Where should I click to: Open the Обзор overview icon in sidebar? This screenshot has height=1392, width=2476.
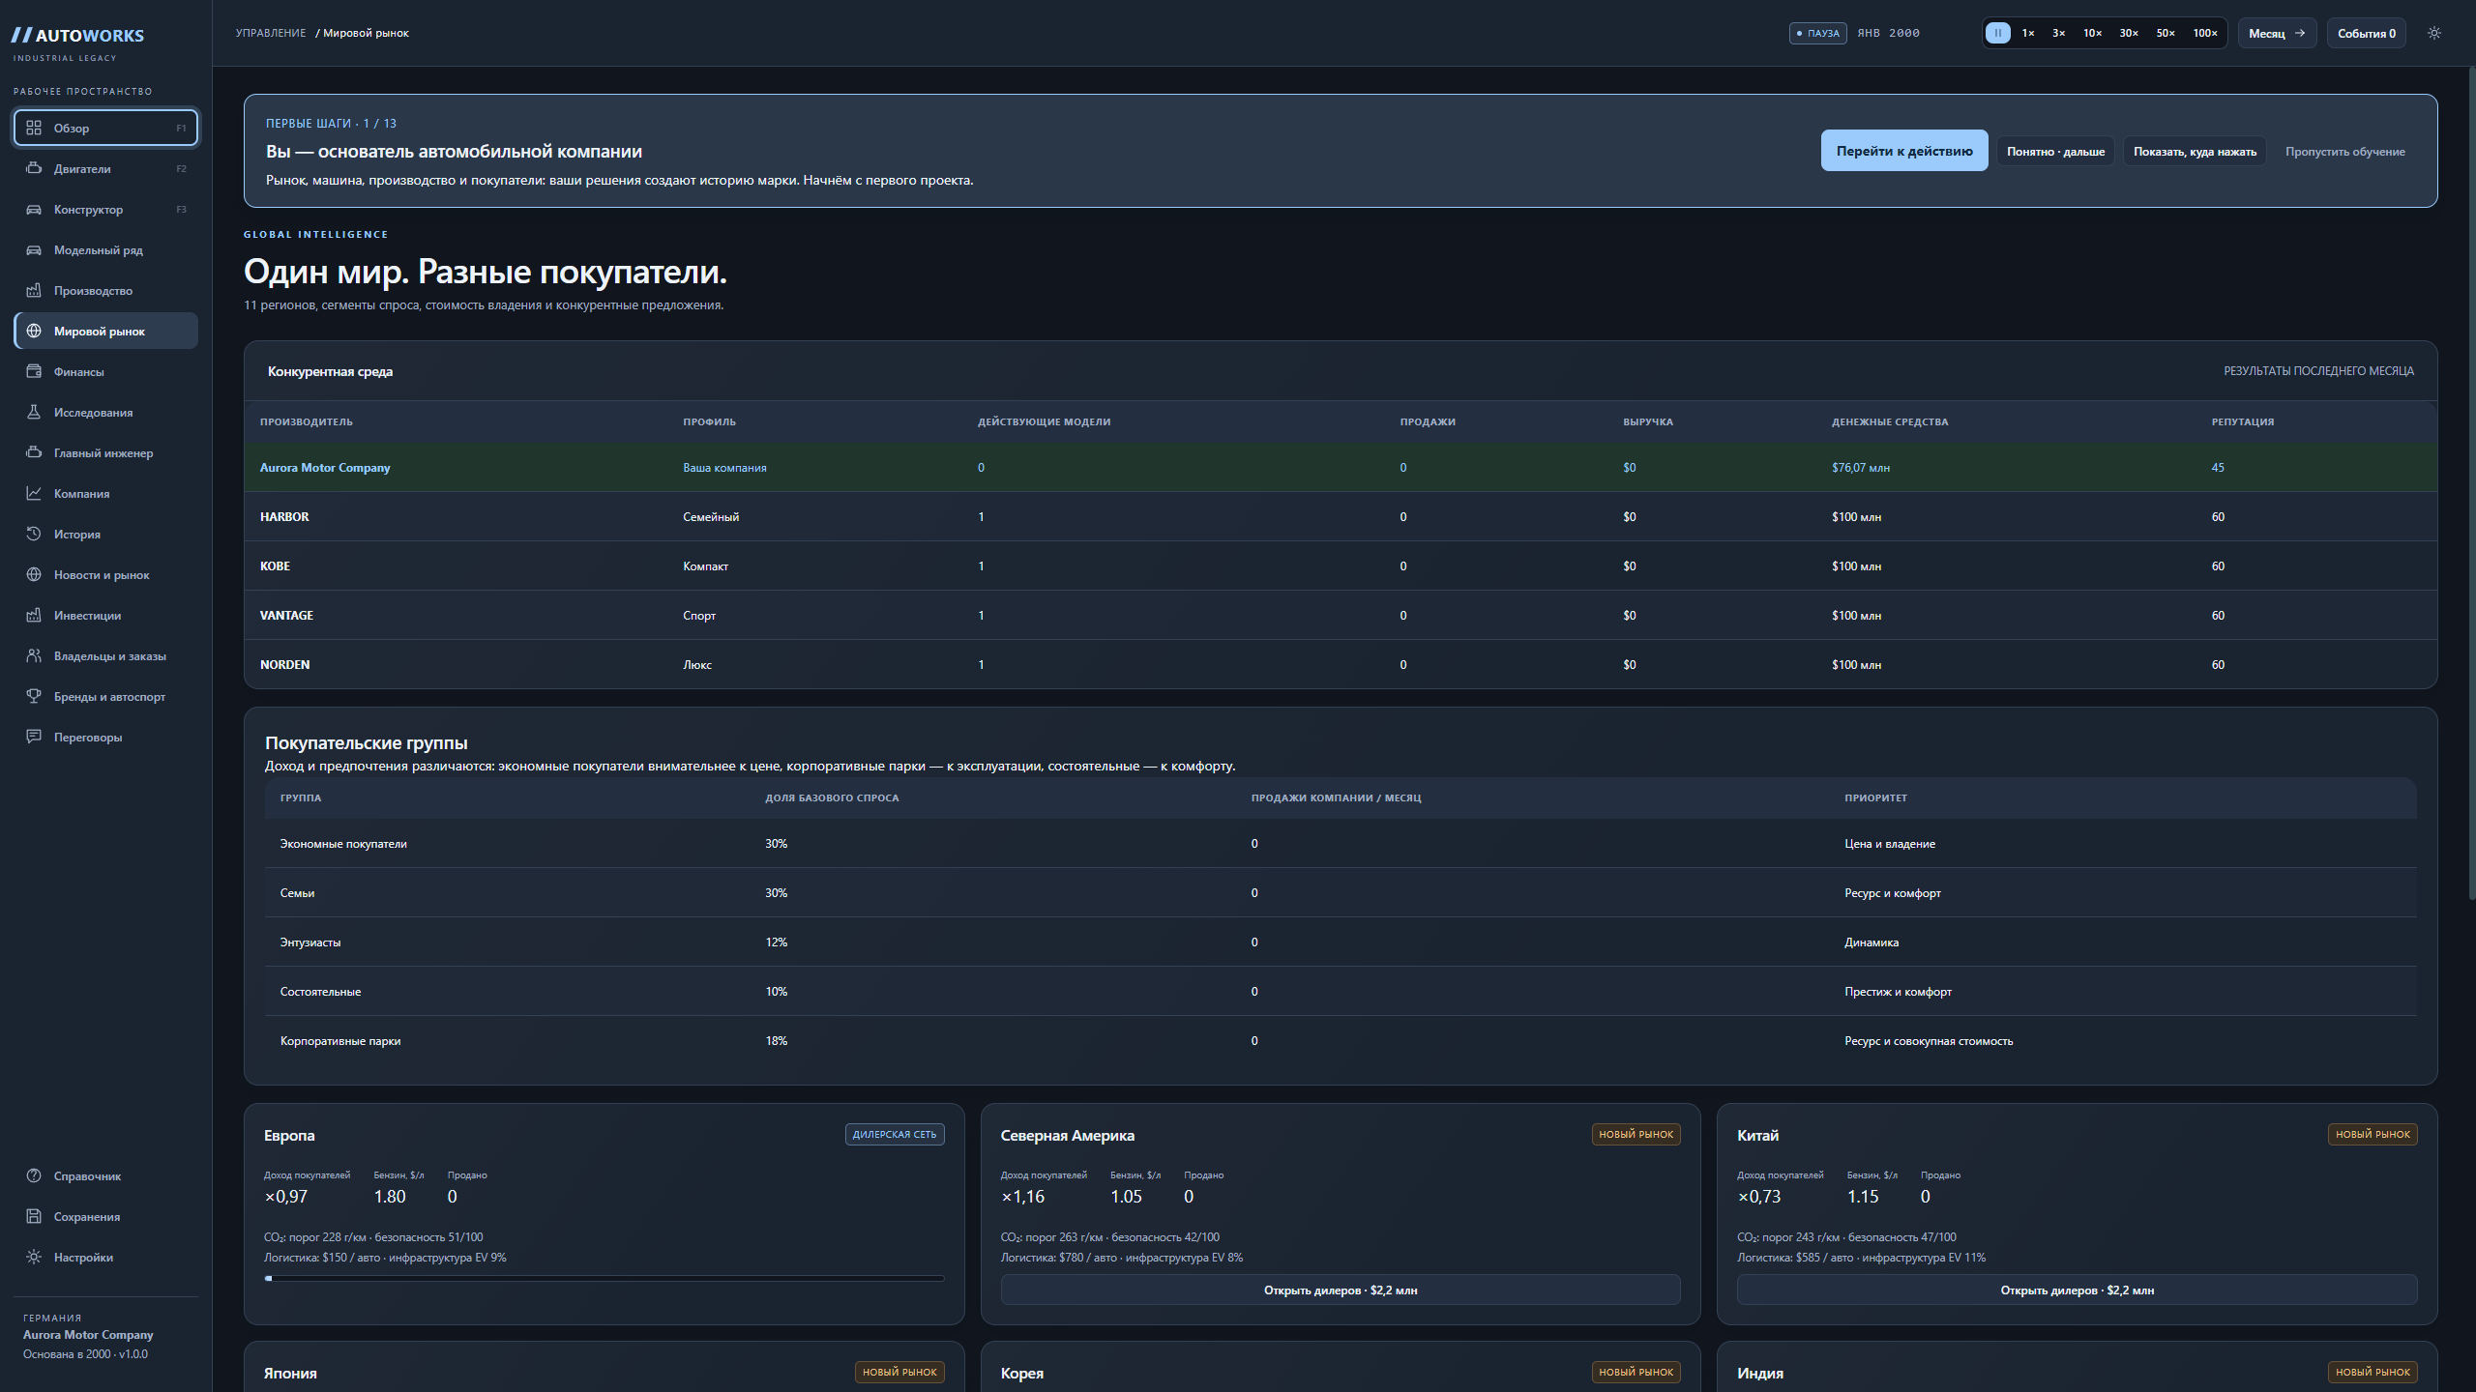point(34,128)
